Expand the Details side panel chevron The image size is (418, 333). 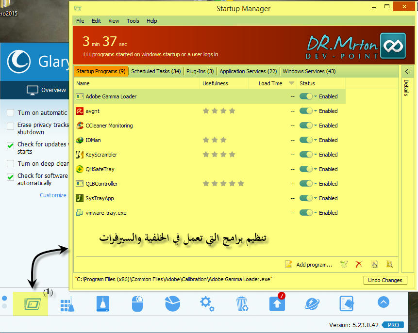pos(407,71)
